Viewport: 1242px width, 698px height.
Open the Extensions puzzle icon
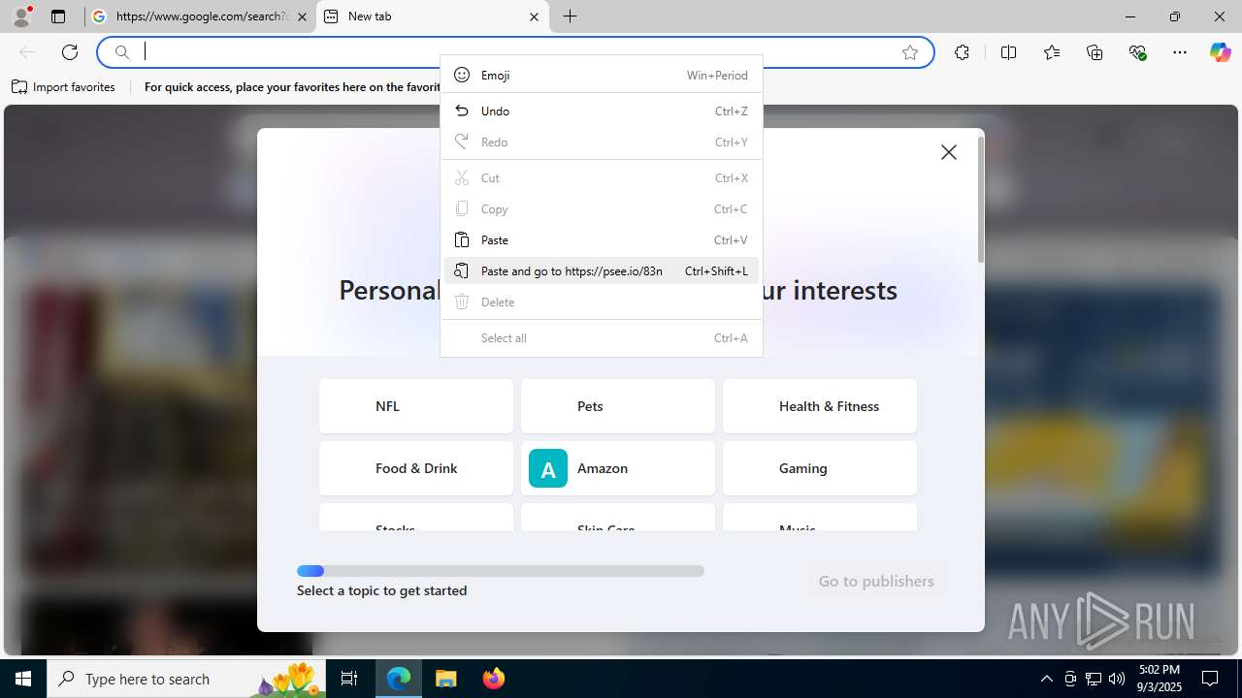pos(962,52)
